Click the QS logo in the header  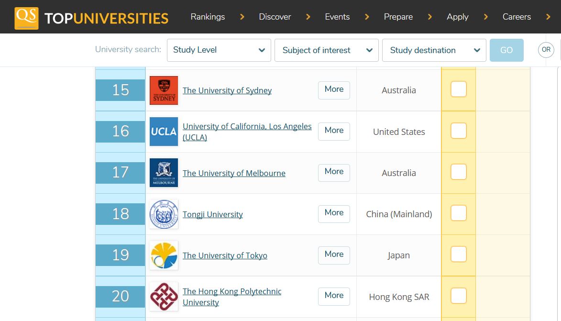(x=26, y=16)
